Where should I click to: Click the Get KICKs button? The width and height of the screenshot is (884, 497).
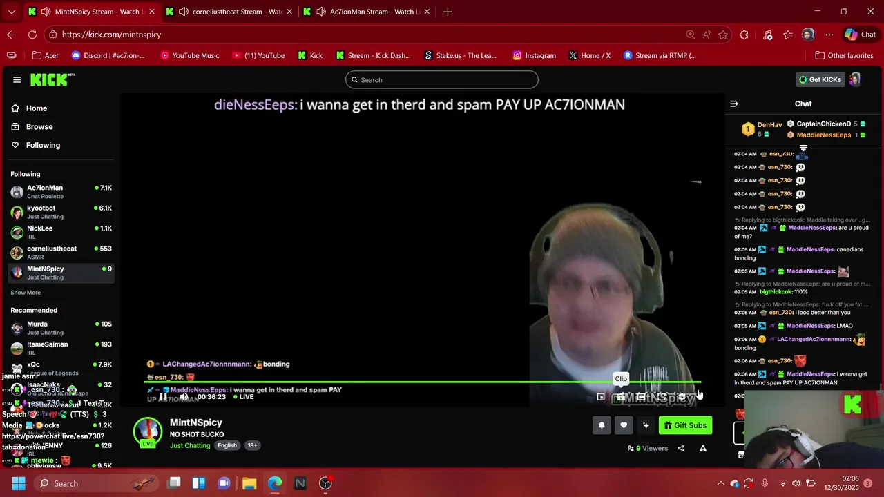click(820, 79)
